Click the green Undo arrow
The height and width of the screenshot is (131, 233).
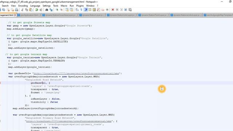[36, 10]
